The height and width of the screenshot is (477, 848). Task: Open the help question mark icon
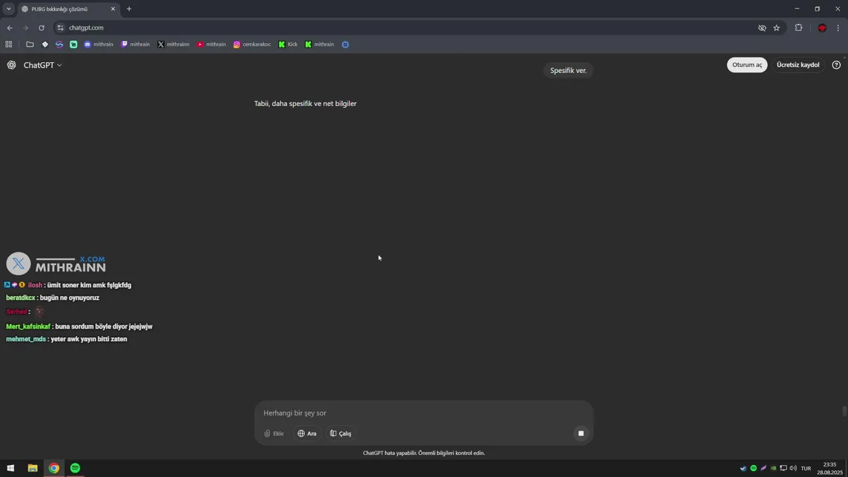coord(836,65)
